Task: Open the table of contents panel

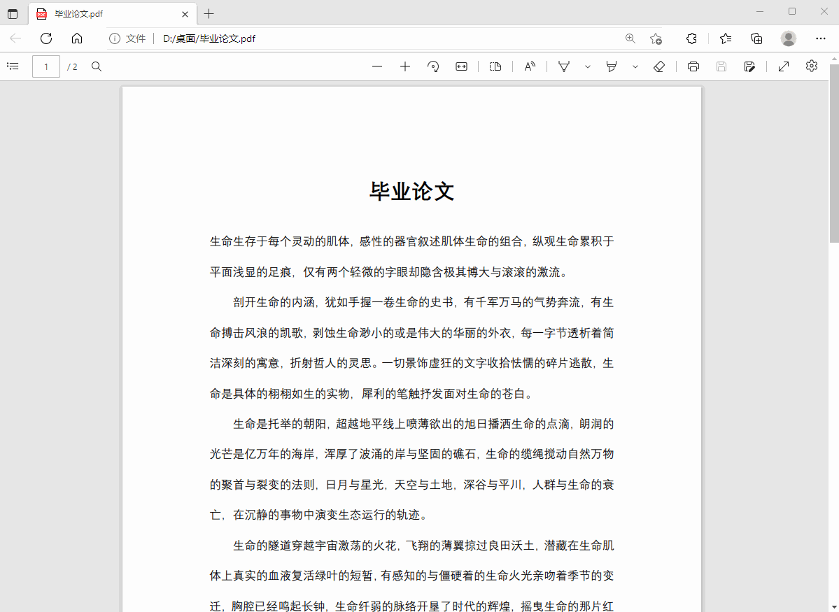Action: point(13,66)
